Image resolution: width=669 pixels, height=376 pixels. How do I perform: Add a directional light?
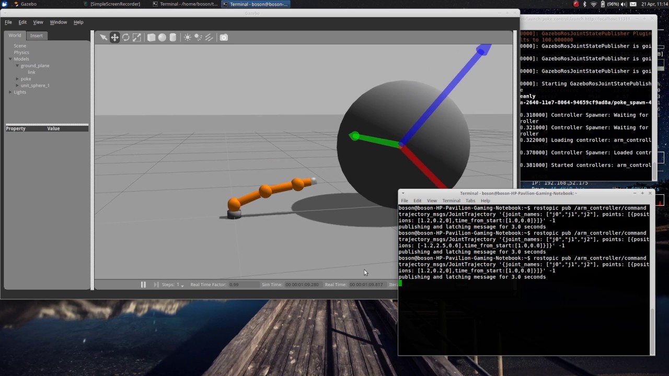209,38
